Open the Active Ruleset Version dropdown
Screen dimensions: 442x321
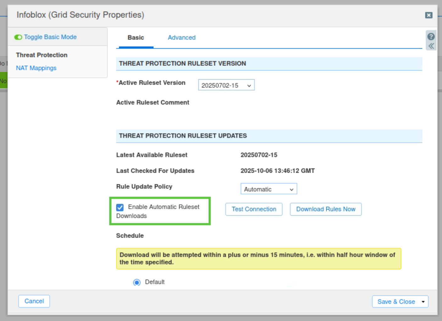(x=226, y=85)
